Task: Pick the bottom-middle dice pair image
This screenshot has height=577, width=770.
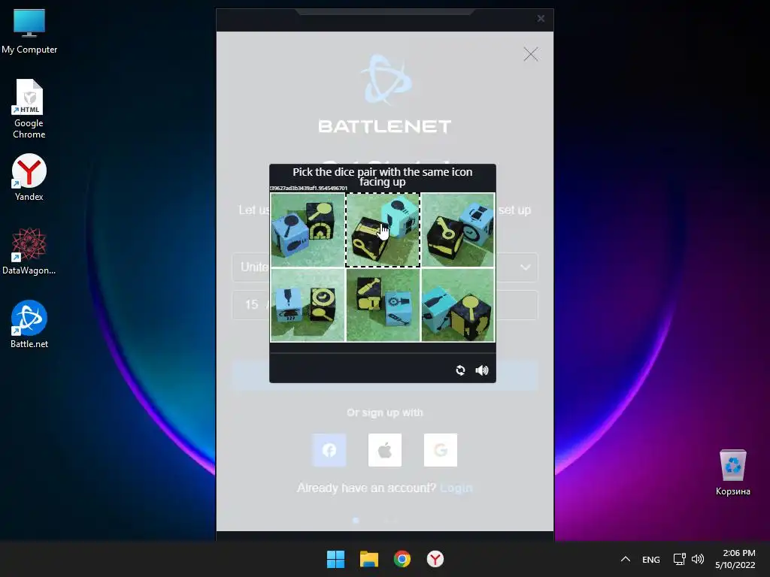Action: tap(383, 305)
